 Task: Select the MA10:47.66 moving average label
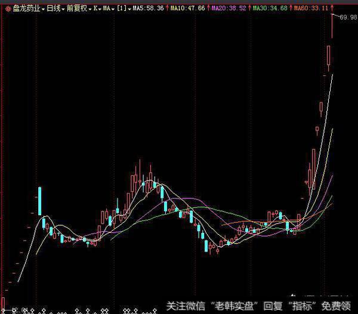188,9
